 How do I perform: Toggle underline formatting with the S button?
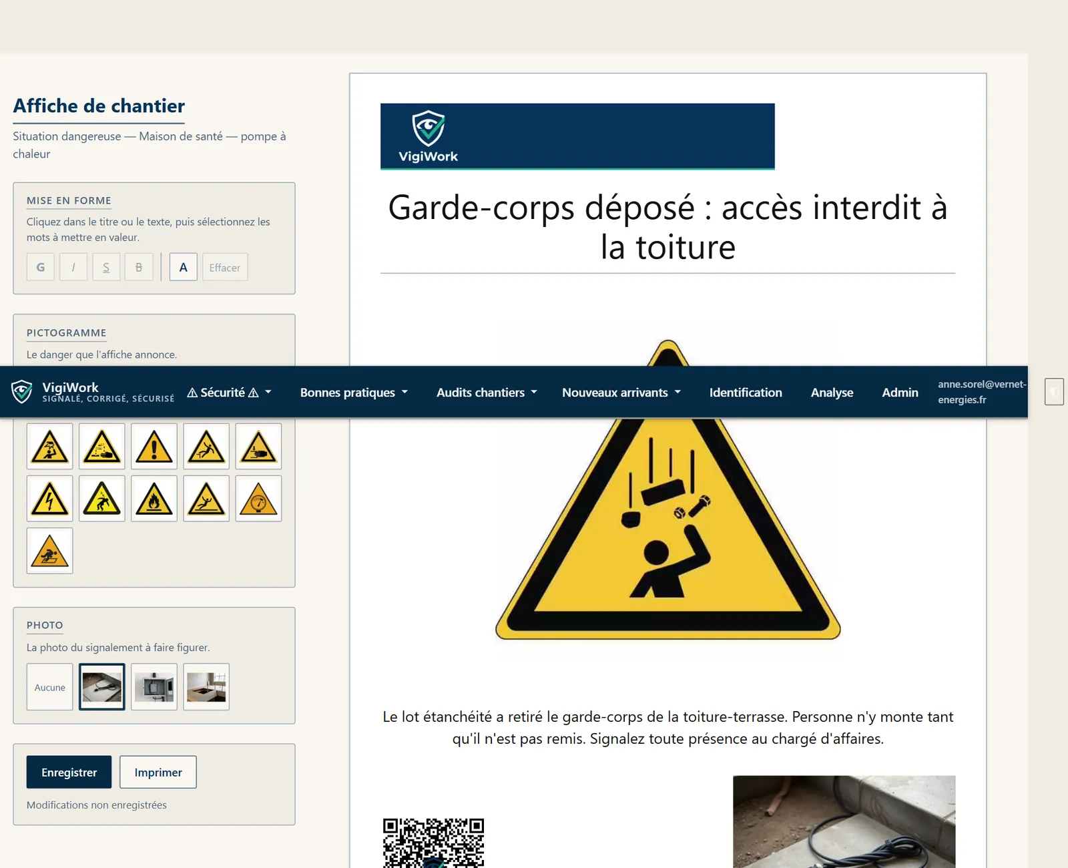click(x=106, y=267)
